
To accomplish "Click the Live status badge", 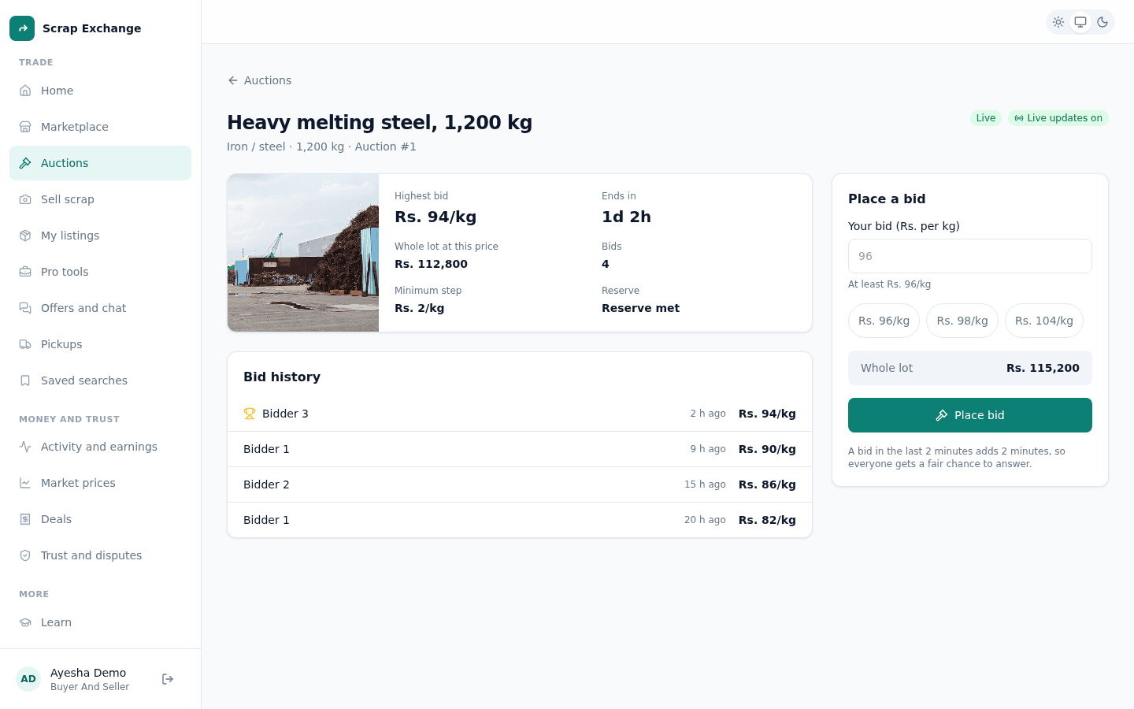I will click(x=986, y=118).
